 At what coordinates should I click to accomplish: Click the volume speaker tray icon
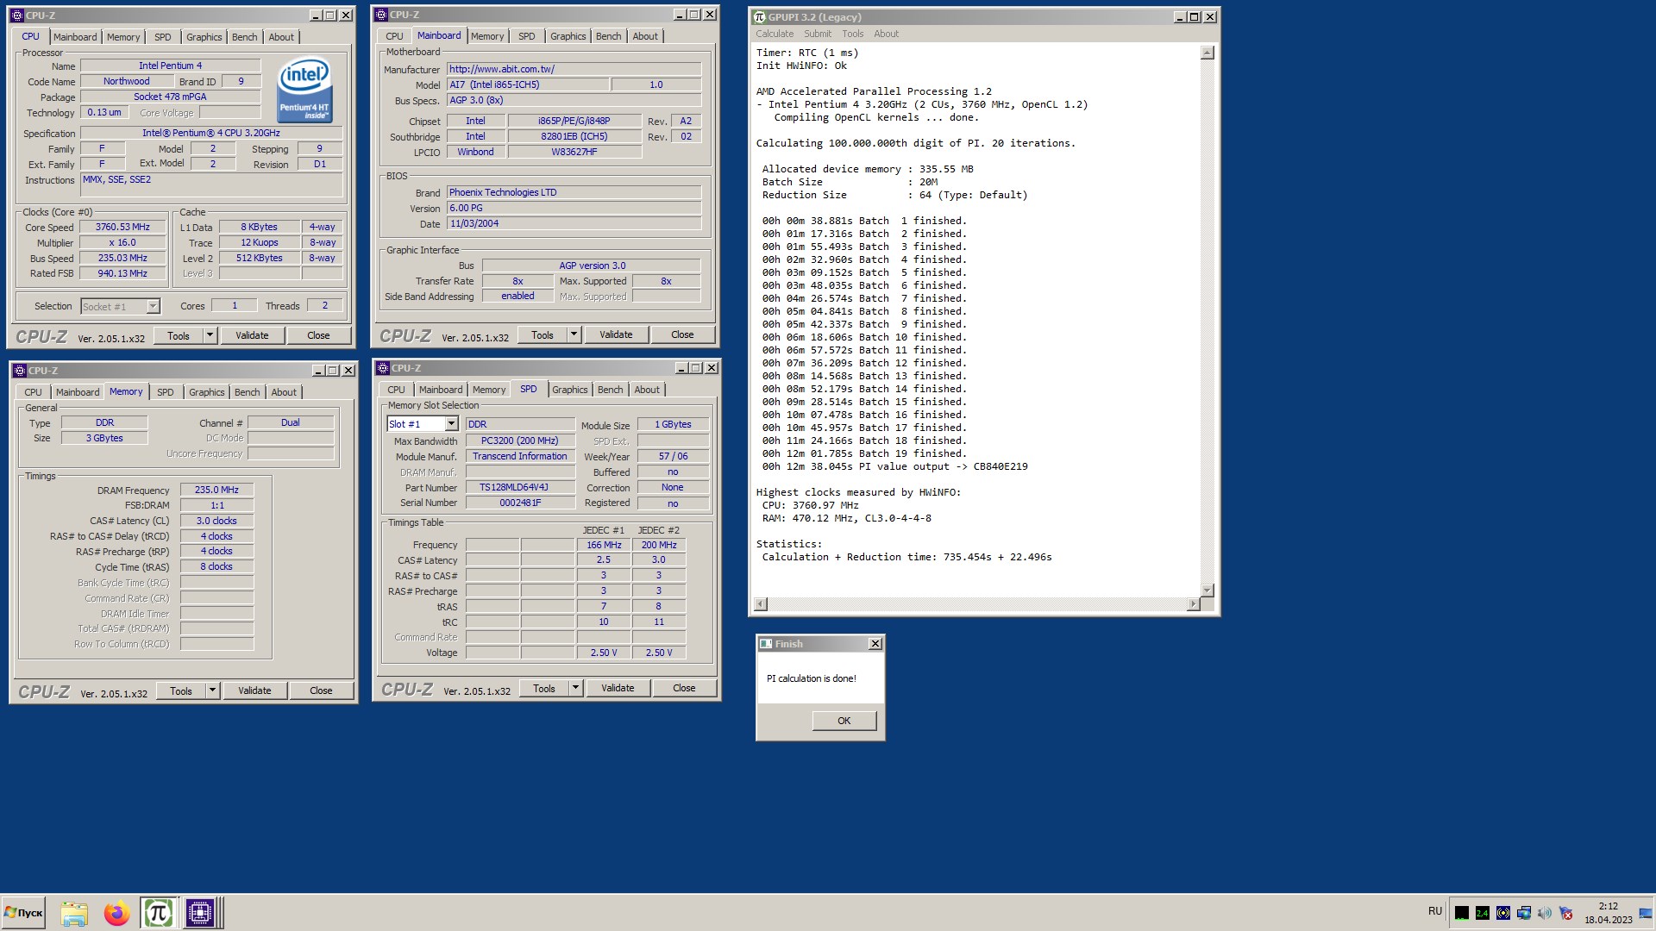(x=1545, y=913)
